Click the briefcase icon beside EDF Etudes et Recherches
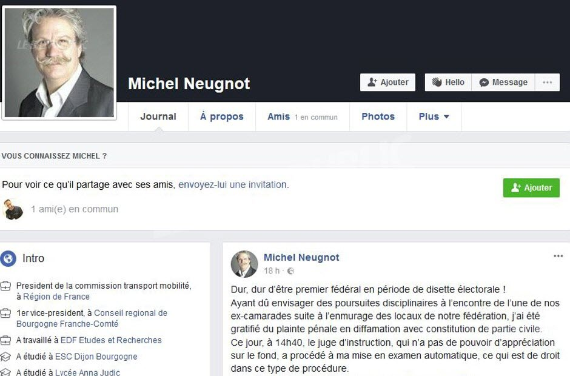The width and height of the screenshot is (570, 376). [5, 340]
